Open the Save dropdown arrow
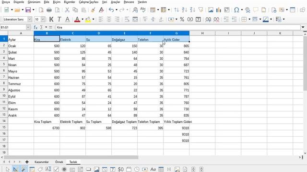 tap(34, 10)
